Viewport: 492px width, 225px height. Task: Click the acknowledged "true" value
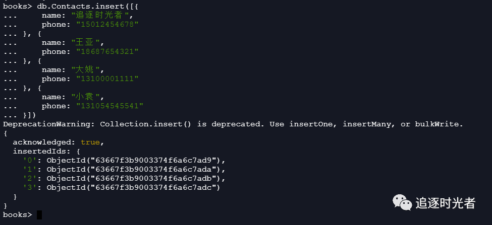click(x=90, y=142)
